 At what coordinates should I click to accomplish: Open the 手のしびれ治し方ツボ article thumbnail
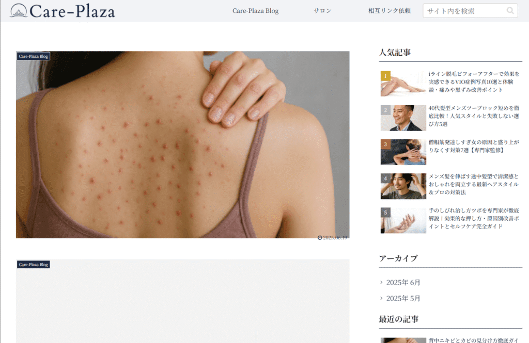pyautogui.click(x=403, y=220)
